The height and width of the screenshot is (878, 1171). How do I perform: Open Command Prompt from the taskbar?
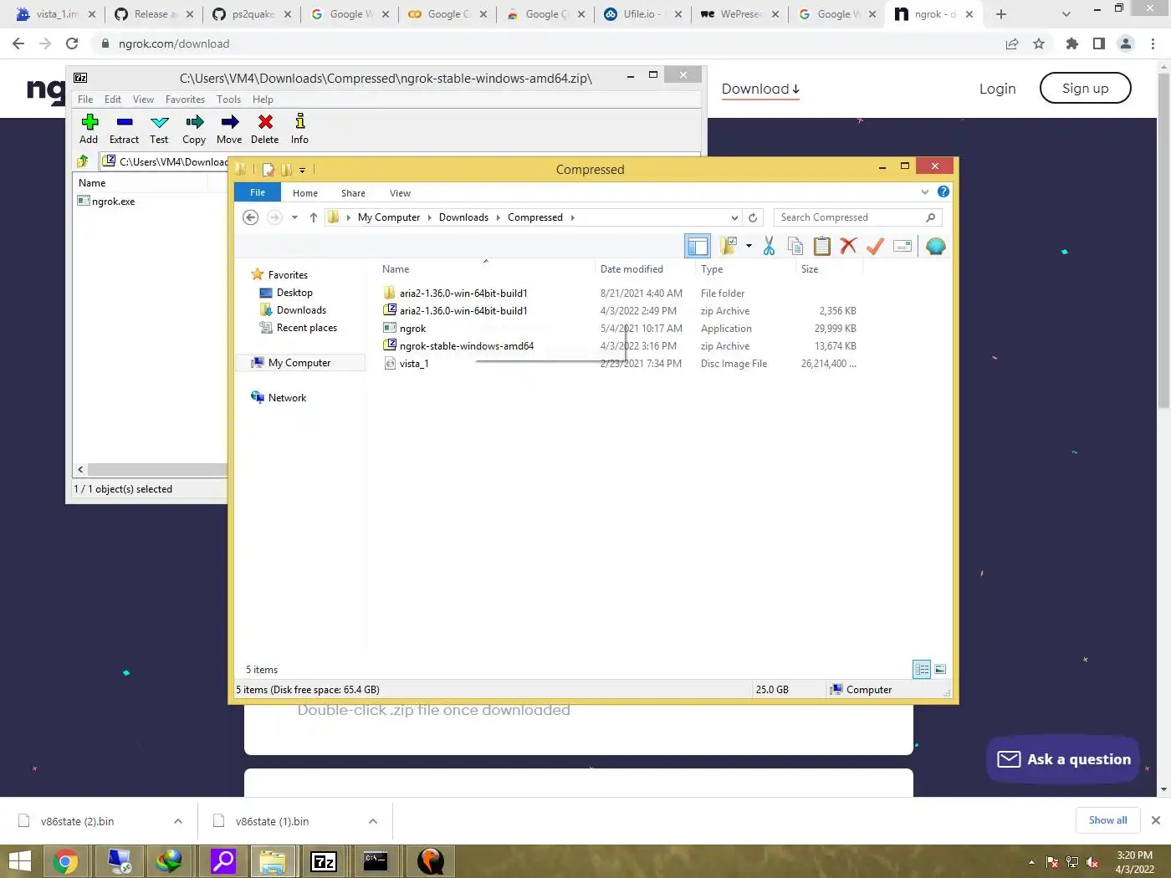coord(376,861)
